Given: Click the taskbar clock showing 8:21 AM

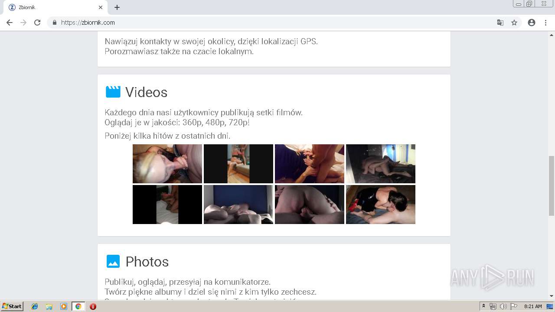Looking at the screenshot, I should (x=533, y=306).
